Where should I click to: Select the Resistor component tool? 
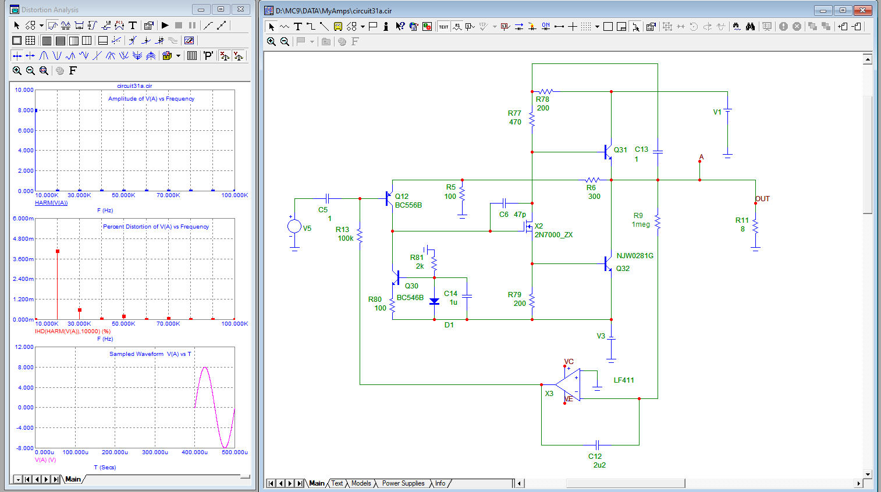[284, 26]
